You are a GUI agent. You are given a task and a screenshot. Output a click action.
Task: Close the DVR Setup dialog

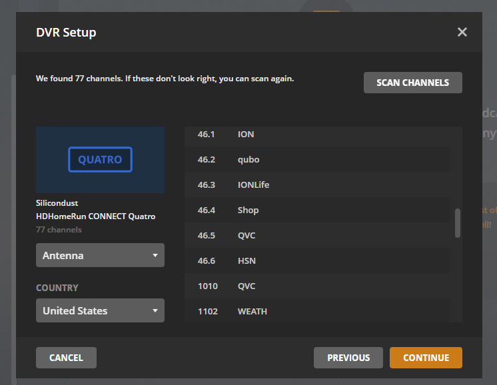click(462, 32)
